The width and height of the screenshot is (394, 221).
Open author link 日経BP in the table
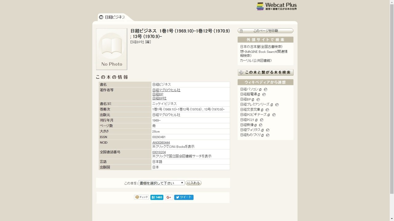pos(158,94)
